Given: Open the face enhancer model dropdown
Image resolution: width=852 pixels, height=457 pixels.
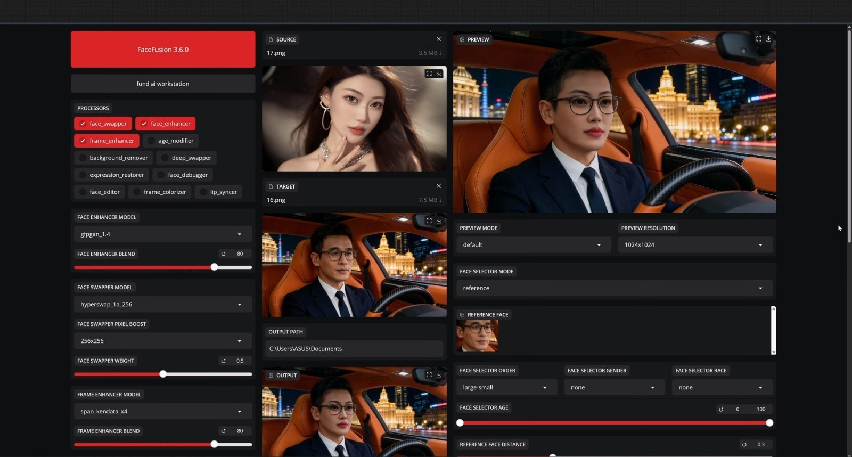Looking at the screenshot, I should [162, 234].
